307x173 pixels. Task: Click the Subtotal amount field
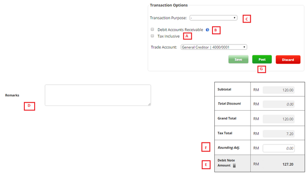pos(278,90)
